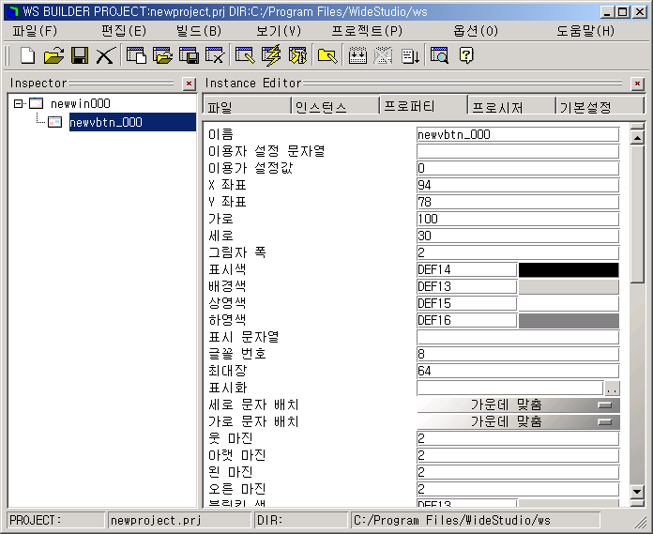Viewport: 653px width, 534px height.
Task: Open the 보기(V) menu
Action: tap(279, 31)
